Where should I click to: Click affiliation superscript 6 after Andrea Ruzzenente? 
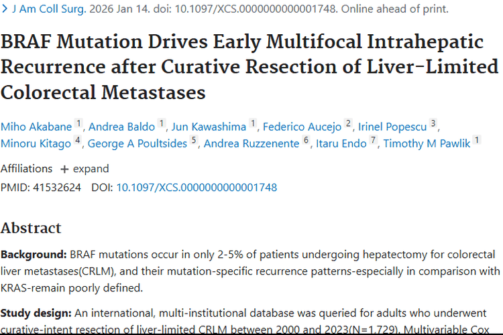click(x=306, y=141)
